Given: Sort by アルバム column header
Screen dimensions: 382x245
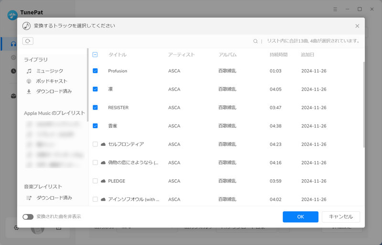Looking at the screenshot, I should [228, 55].
